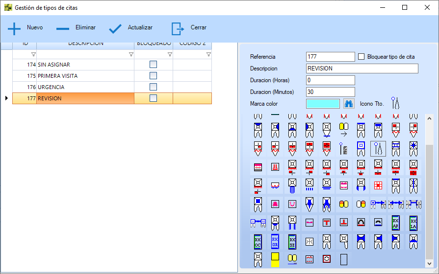Click the Icono Tto. current icon preview
The width and height of the screenshot is (439, 274).
(395, 103)
